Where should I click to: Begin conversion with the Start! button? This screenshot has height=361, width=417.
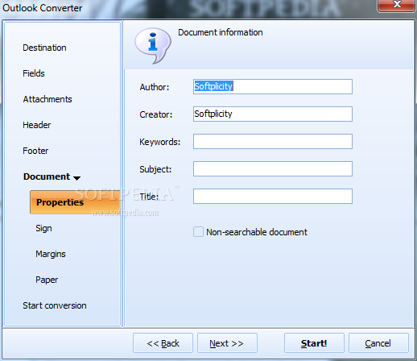[x=314, y=343]
